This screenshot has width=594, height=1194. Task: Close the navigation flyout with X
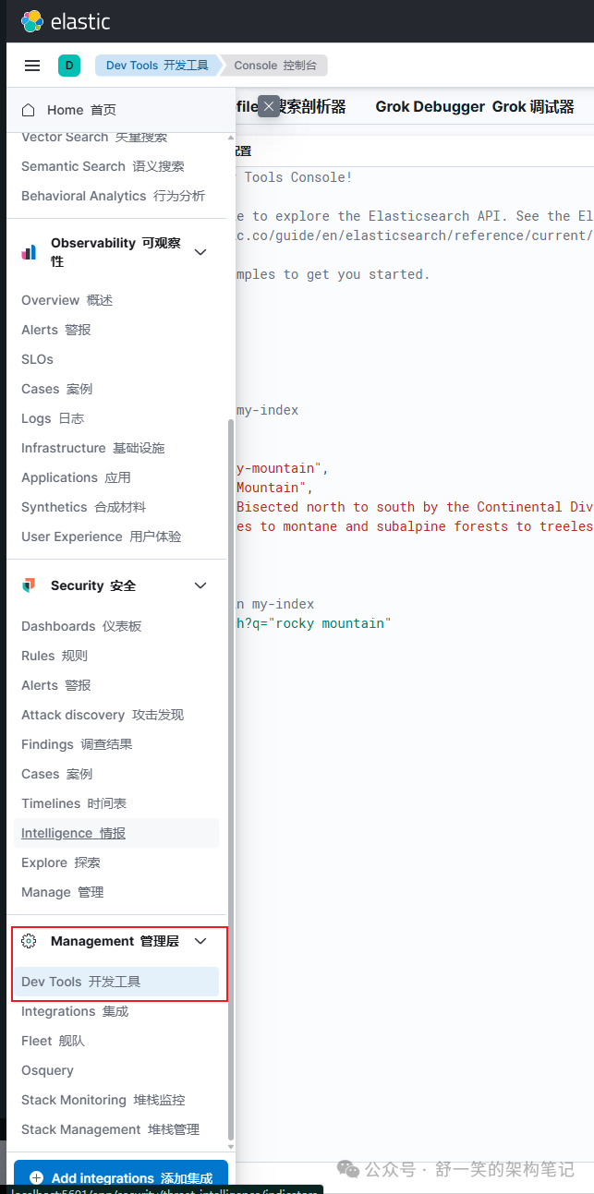(269, 106)
